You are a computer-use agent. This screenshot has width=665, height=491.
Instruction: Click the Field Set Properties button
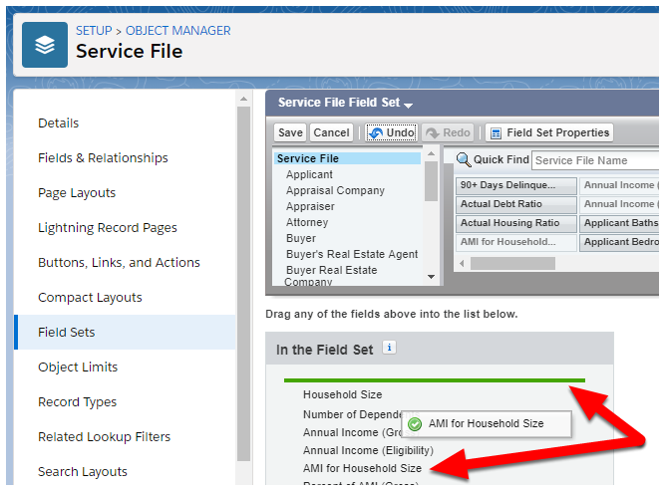coord(549,132)
